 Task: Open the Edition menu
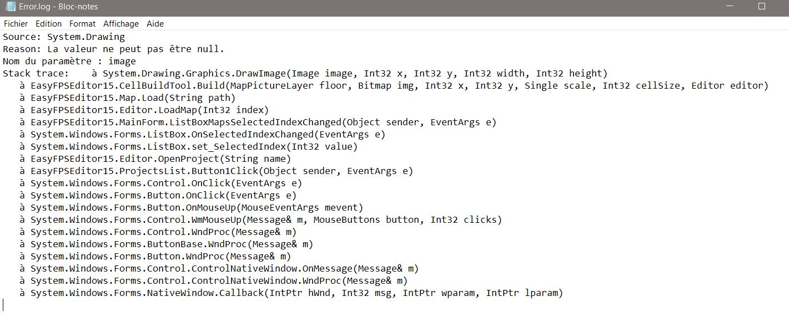click(48, 24)
